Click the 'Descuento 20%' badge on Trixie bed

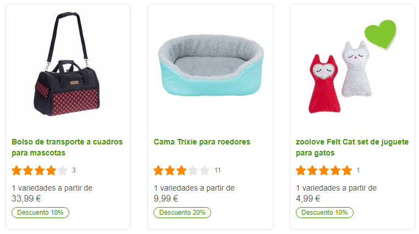pos(182,213)
